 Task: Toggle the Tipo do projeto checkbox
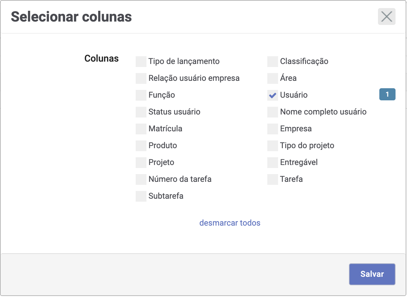(x=272, y=146)
